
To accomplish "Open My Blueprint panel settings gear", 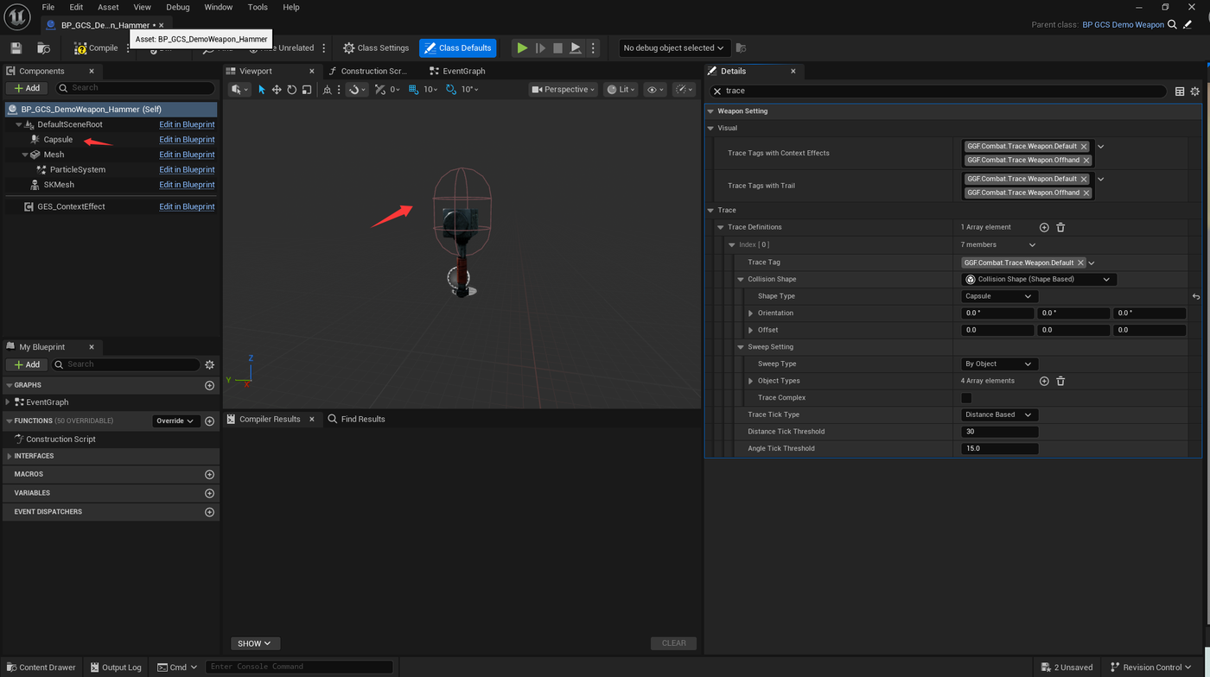I will [x=209, y=364].
